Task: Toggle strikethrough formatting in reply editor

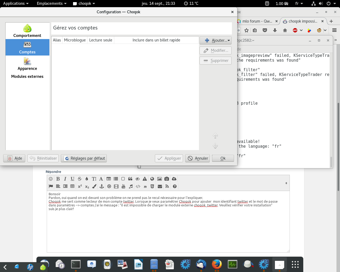Action: click(x=79, y=179)
